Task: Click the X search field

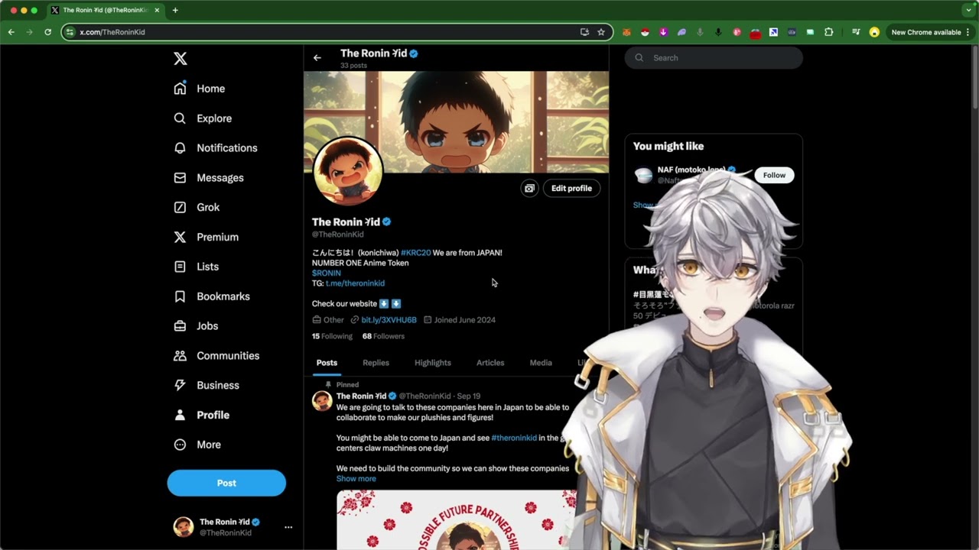Action: 714,58
